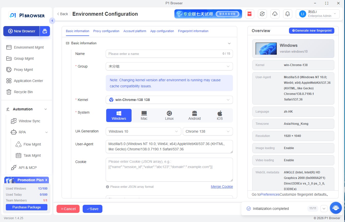Click the zh-HK language value
Screen dimensions: 345x222
(289, 112)
